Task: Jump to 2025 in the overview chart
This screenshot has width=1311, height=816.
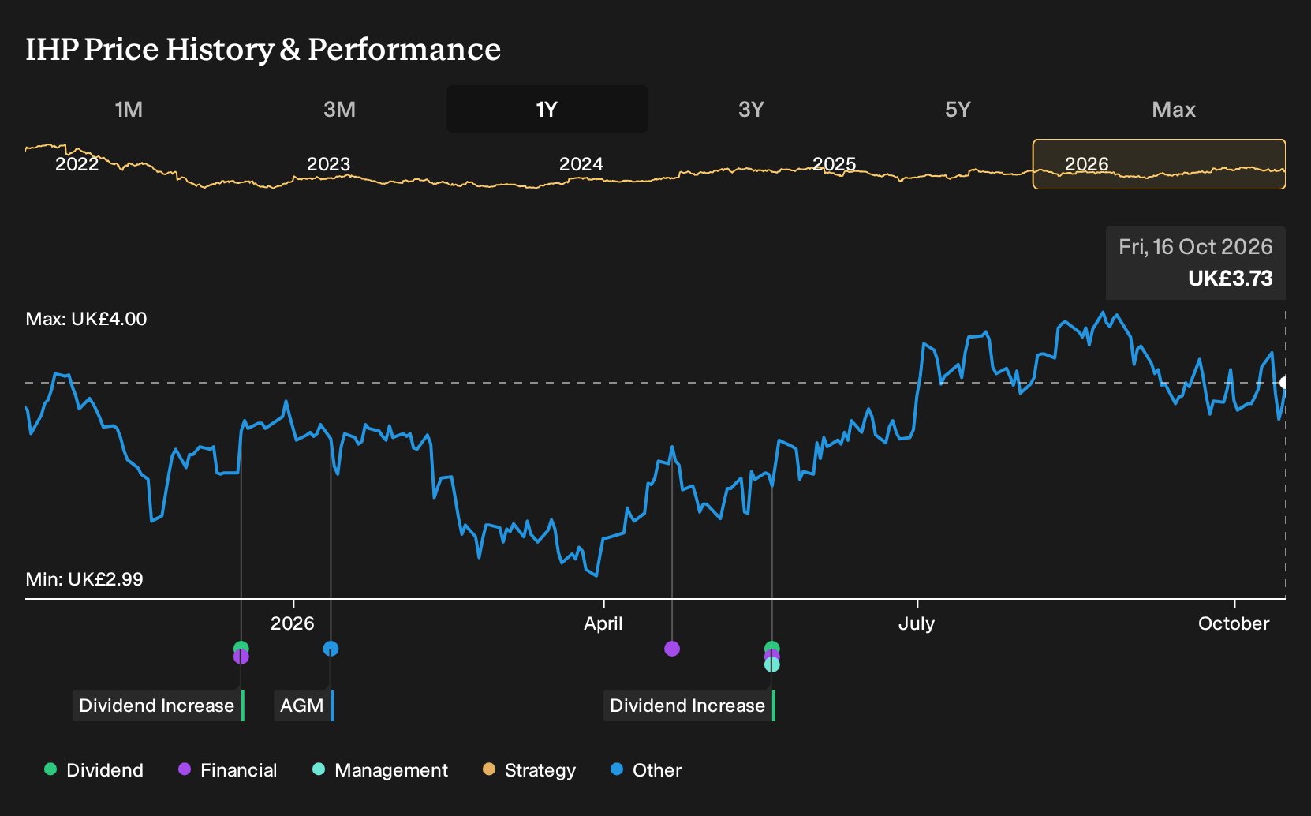Action: [834, 164]
